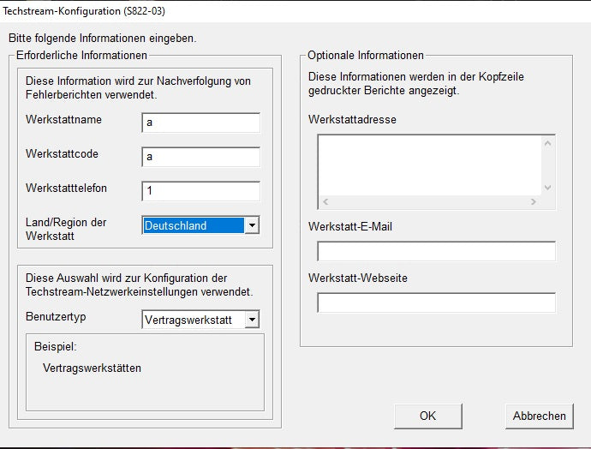Click the Bitte folgende Informationen eingeben text
Screen dimensions: 591x449
pyautogui.click(x=103, y=38)
